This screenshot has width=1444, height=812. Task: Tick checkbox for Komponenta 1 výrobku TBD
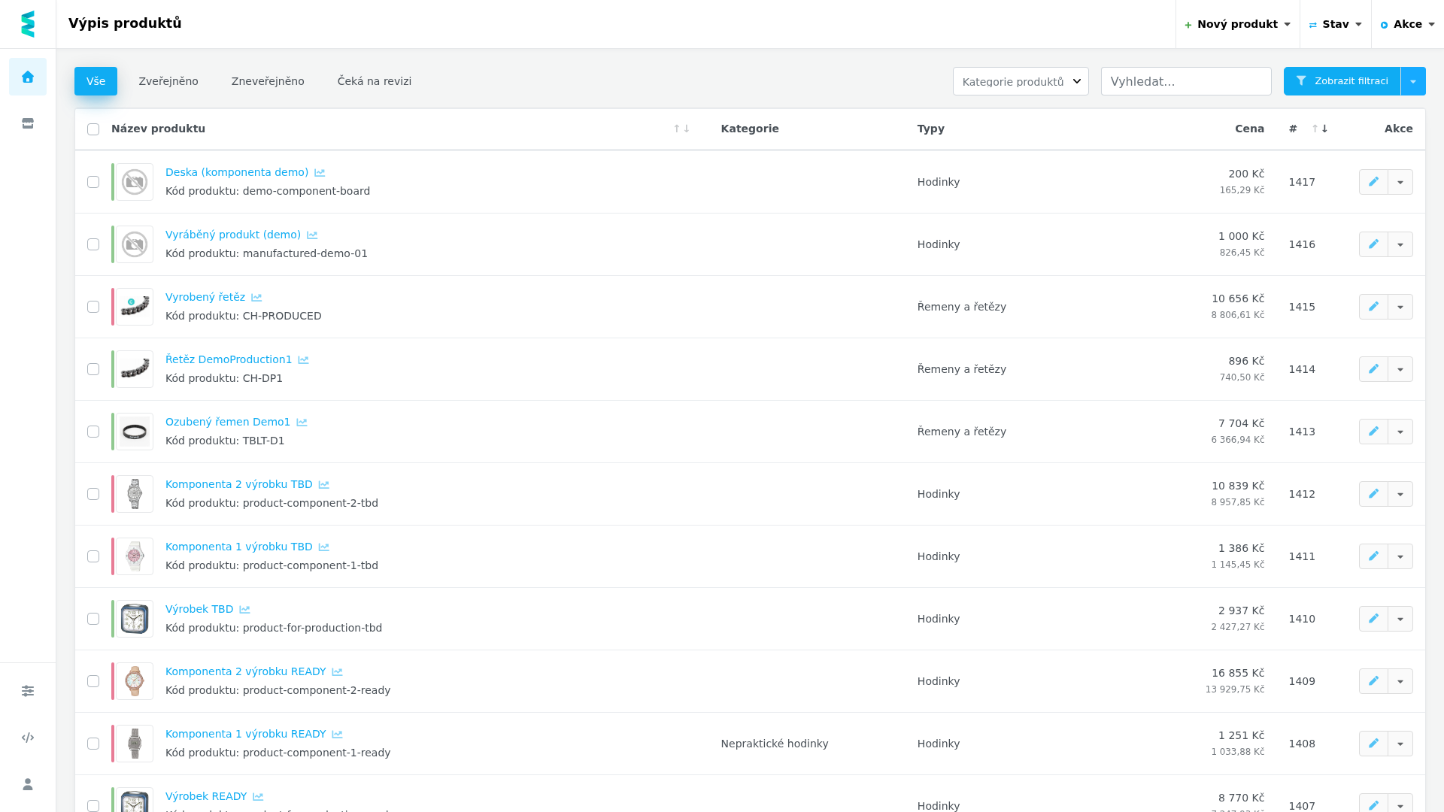pyautogui.click(x=93, y=556)
